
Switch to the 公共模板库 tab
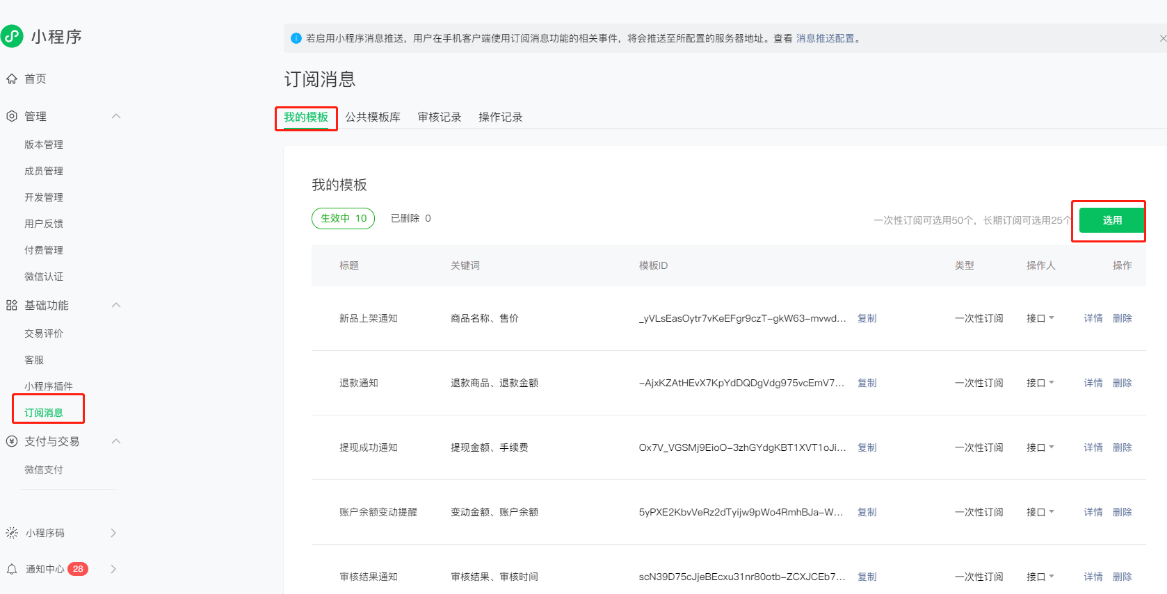[373, 117]
